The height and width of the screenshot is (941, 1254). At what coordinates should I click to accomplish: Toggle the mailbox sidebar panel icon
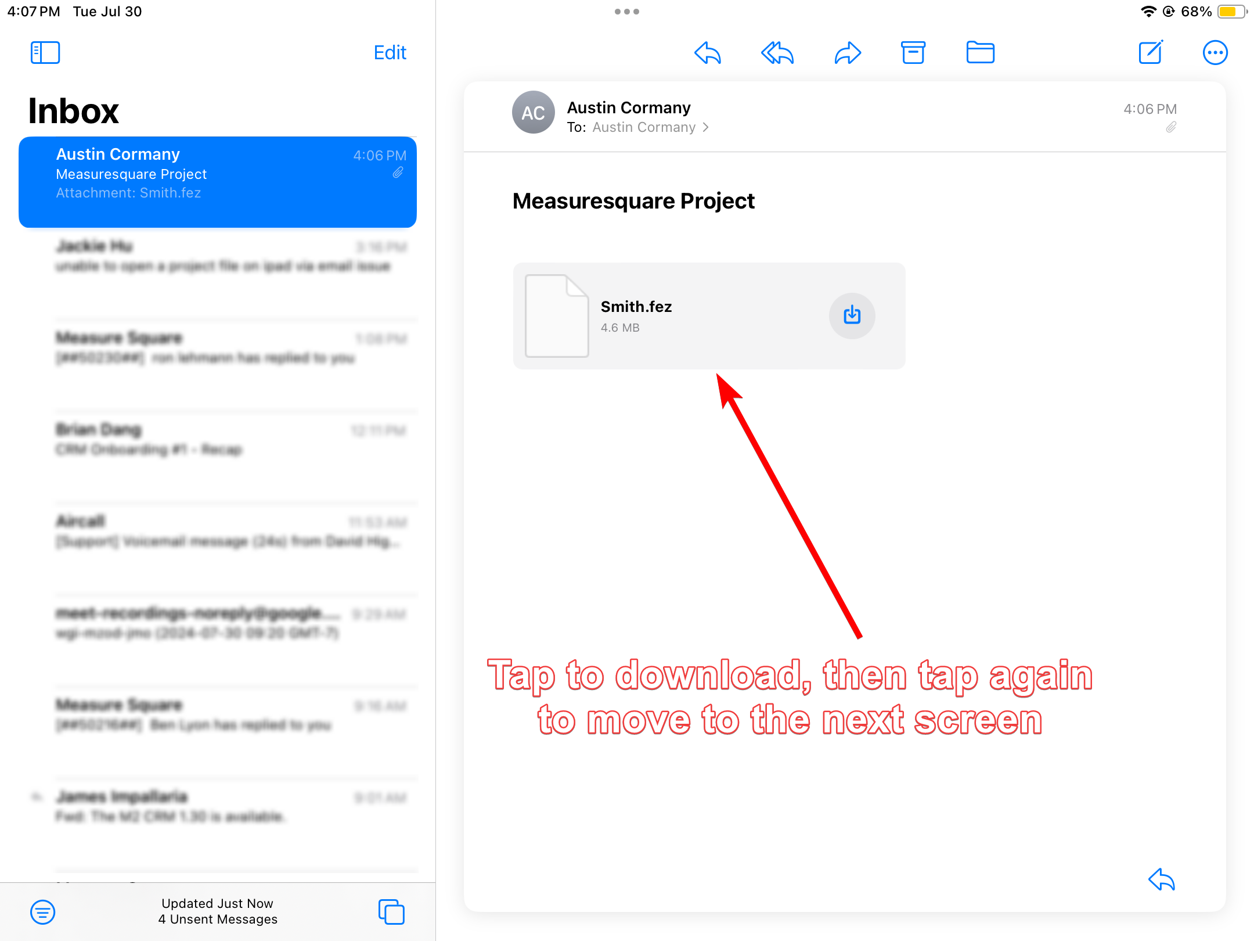[45, 53]
